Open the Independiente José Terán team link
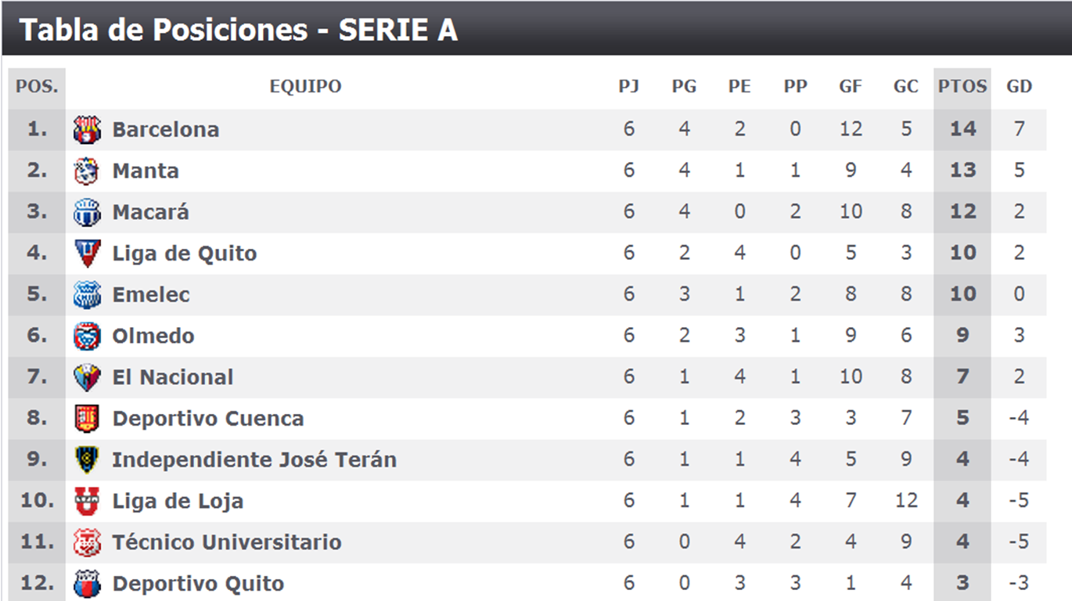The width and height of the screenshot is (1072, 601). [254, 460]
